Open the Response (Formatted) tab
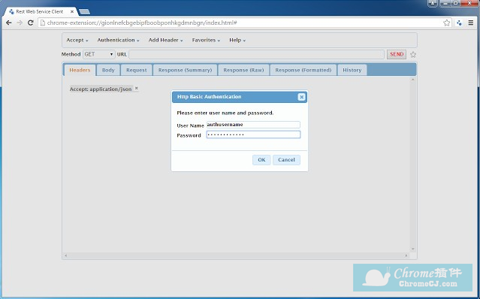 [303, 70]
